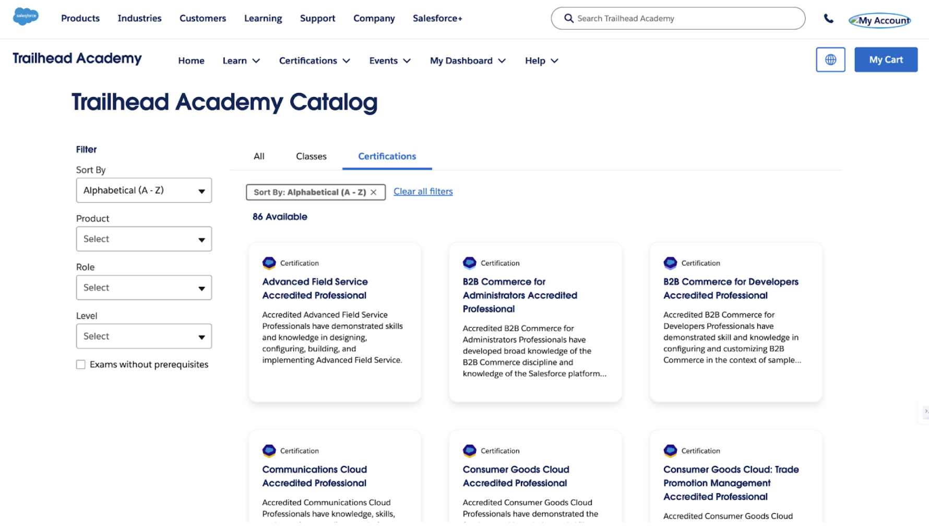Image resolution: width=929 pixels, height=530 pixels.
Task: Click the certification badge on B2B Commerce for Developers card
Action: [x=670, y=263]
